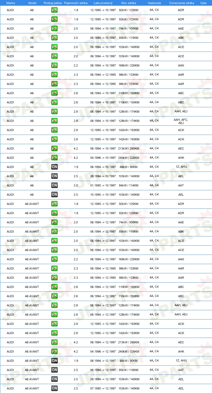
Task: Select the date cell '04.1996 -> 12.1997'
Action: (x=103, y=351)
